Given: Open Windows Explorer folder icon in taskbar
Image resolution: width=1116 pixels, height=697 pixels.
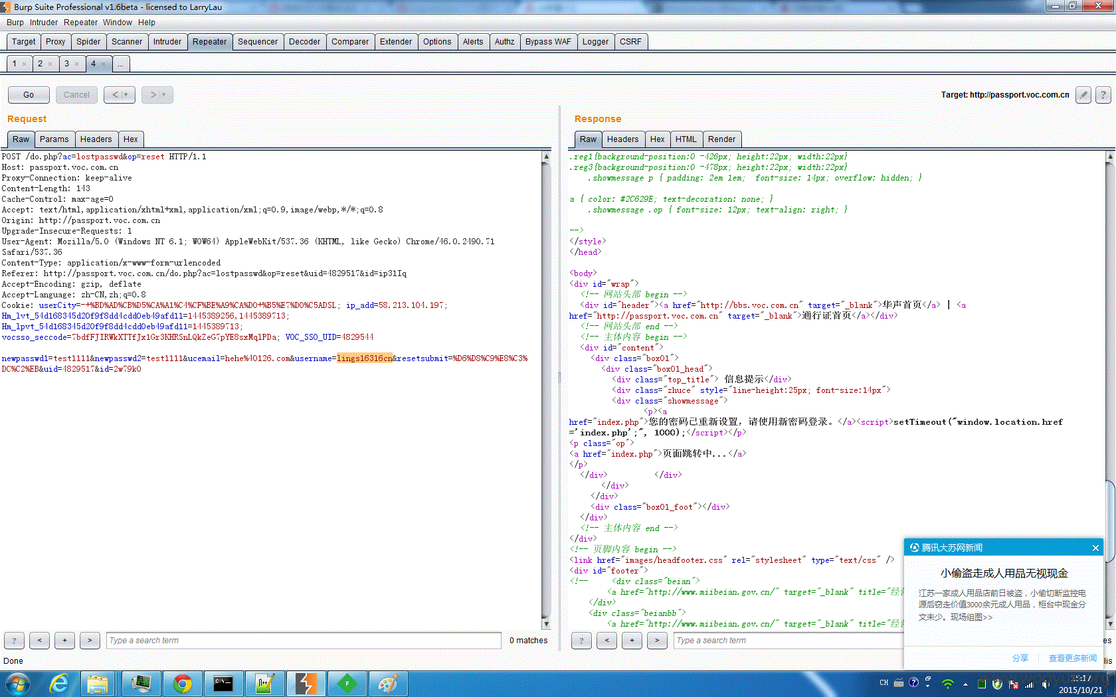Looking at the screenshot, I should pyautogui.click(x=98, y=684).
